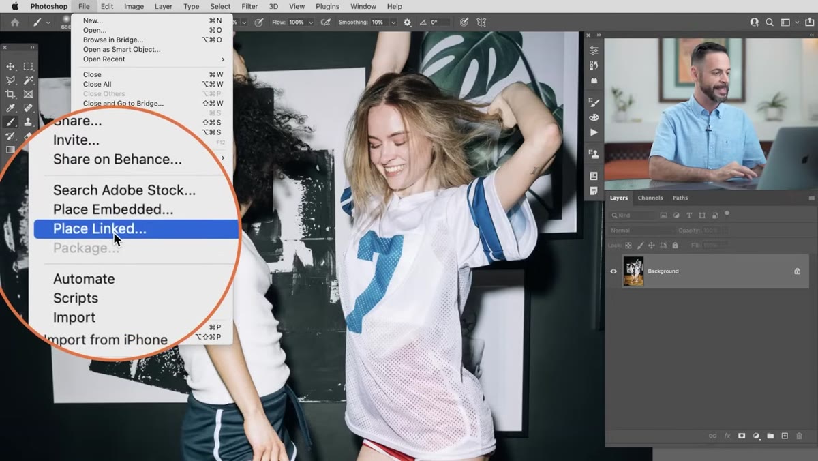Open the Brush Settings panel icon
The image size is (818, 461).
(594, 103)
